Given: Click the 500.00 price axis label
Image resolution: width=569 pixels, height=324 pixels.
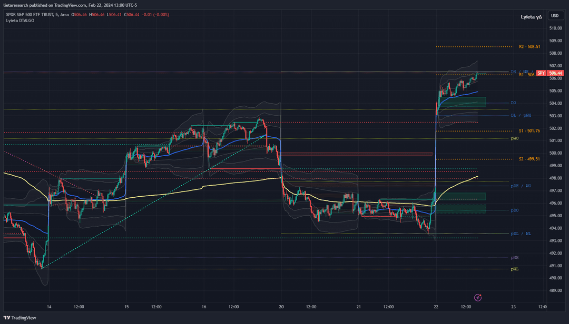Looking at the screenshot, I should click(555, 153).
